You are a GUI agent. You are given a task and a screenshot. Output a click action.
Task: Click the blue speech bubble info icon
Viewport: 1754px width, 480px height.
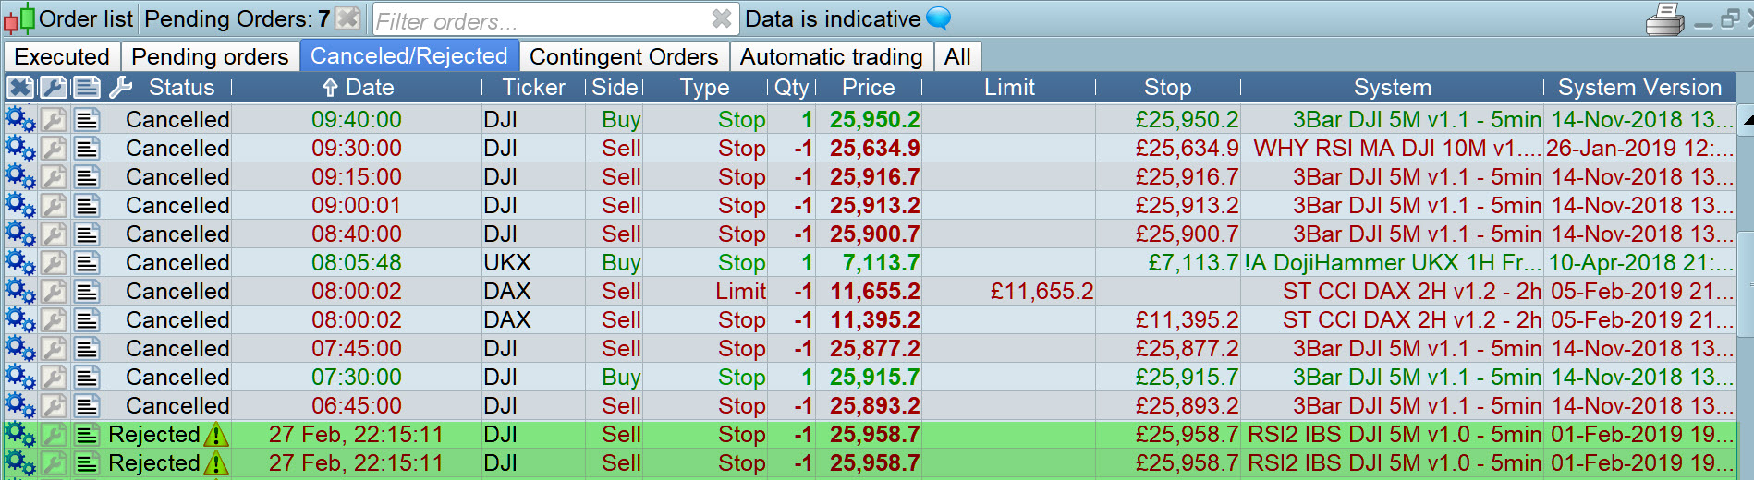[x=938, y=18]
